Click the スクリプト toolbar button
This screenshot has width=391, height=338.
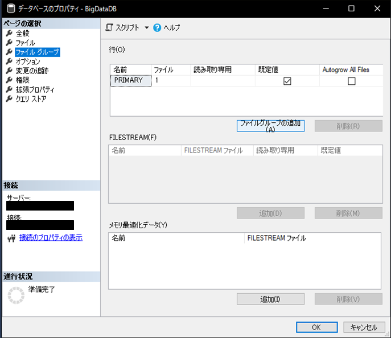click(122, 27)
